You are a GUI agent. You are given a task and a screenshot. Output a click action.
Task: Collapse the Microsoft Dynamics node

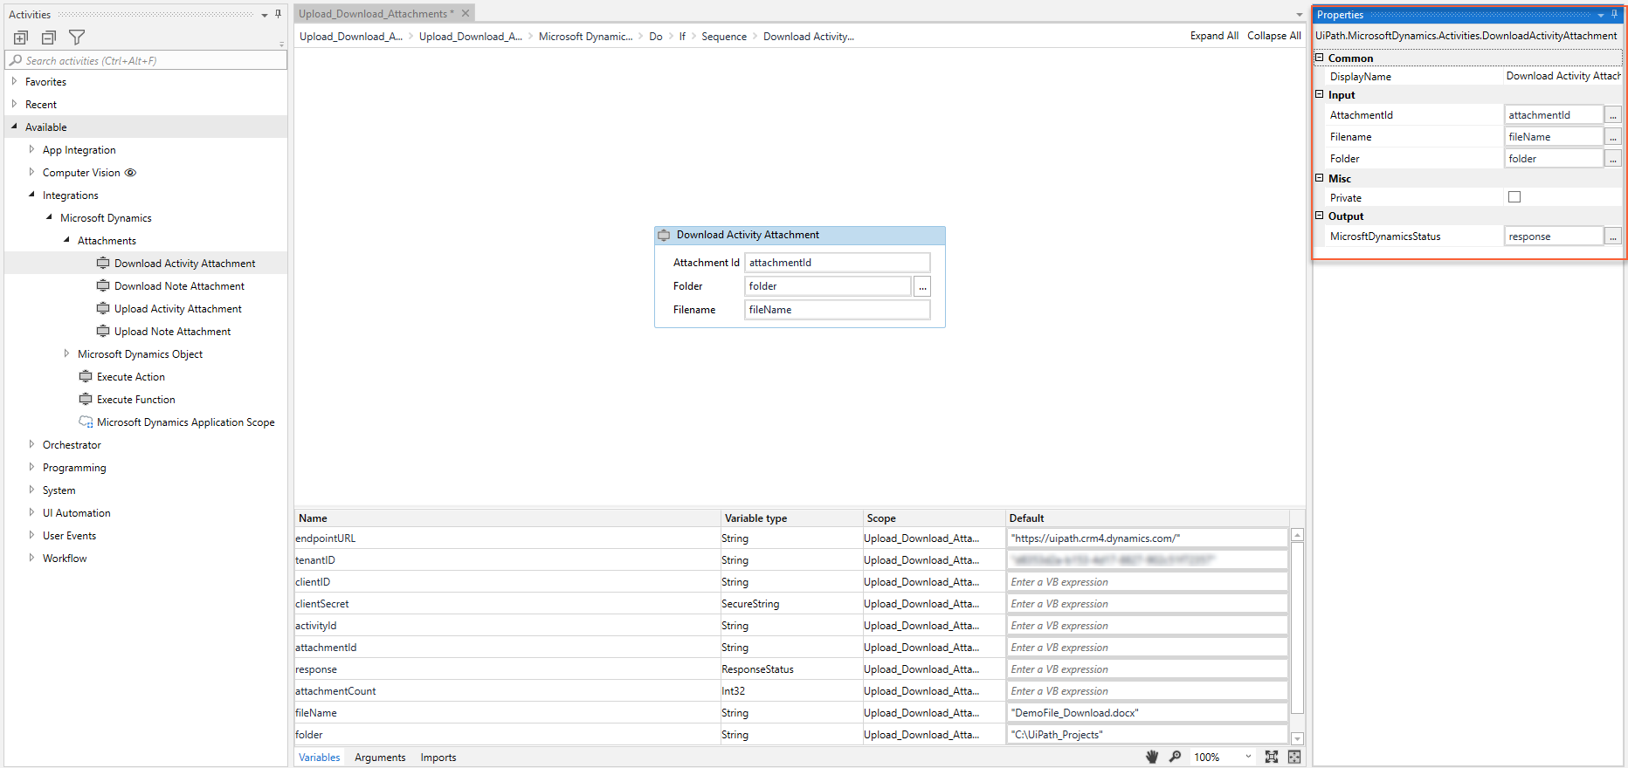pos(49,217)
